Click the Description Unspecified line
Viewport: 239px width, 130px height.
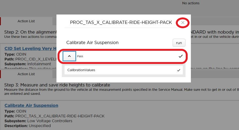tap(27, 126)
